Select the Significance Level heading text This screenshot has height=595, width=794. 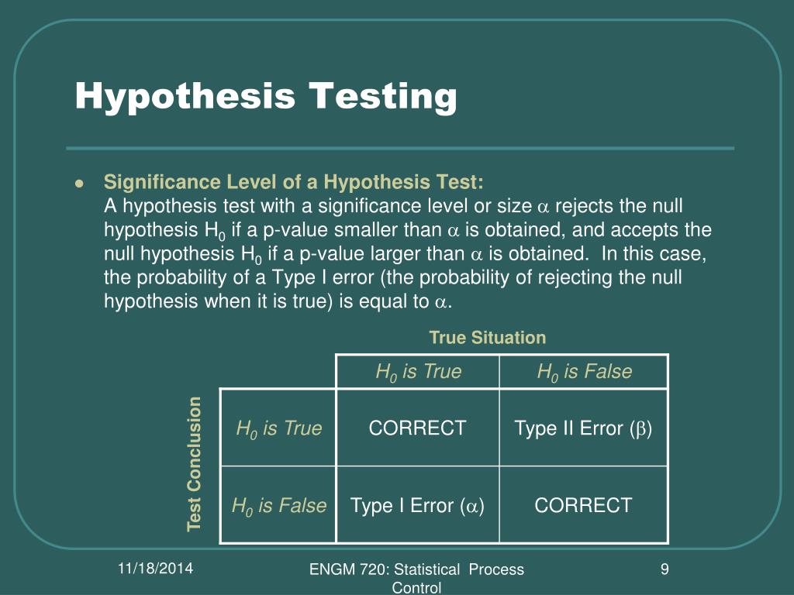tap(294, 182)
